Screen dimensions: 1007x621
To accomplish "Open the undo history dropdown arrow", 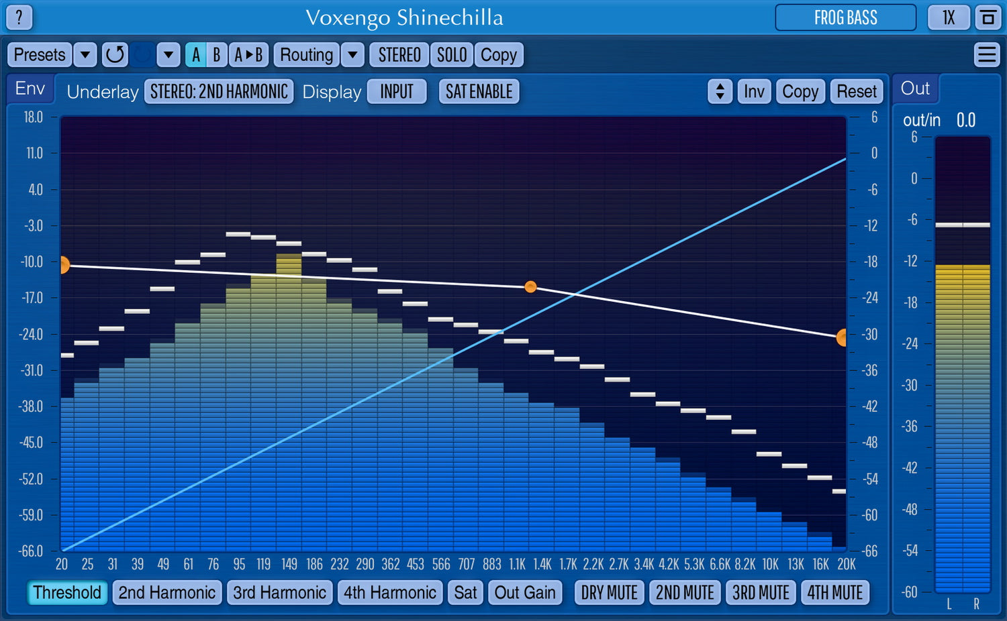I will [169, 55].
